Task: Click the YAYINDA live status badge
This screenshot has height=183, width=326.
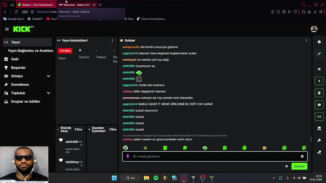Action: click(65, 51)
